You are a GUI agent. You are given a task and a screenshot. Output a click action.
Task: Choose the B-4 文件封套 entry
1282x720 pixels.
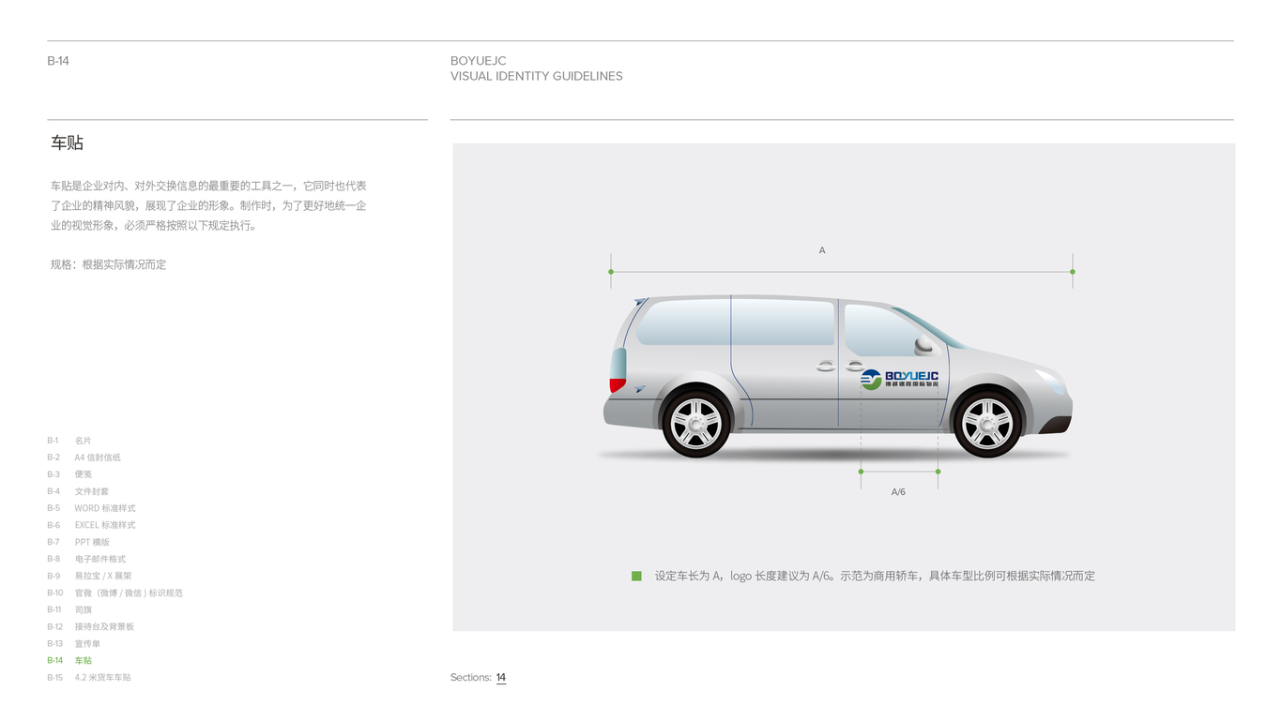tap(78, 491)
